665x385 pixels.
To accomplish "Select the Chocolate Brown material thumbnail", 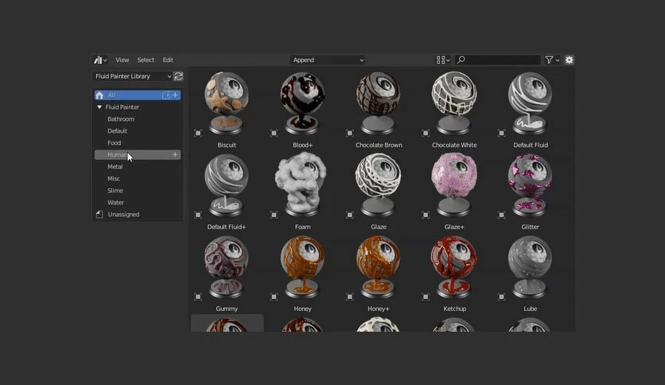I will (x=379, y=103).
